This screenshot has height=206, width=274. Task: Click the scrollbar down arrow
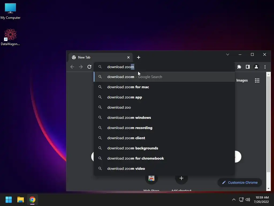[268, 189]
